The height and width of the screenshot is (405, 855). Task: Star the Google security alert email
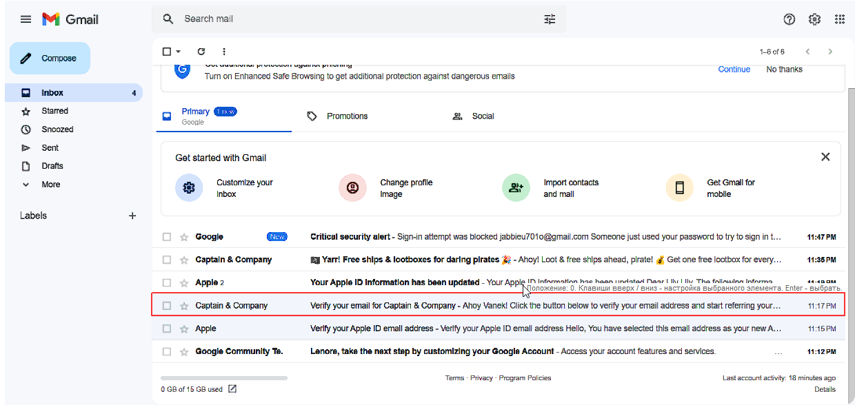tap(184, 237)
